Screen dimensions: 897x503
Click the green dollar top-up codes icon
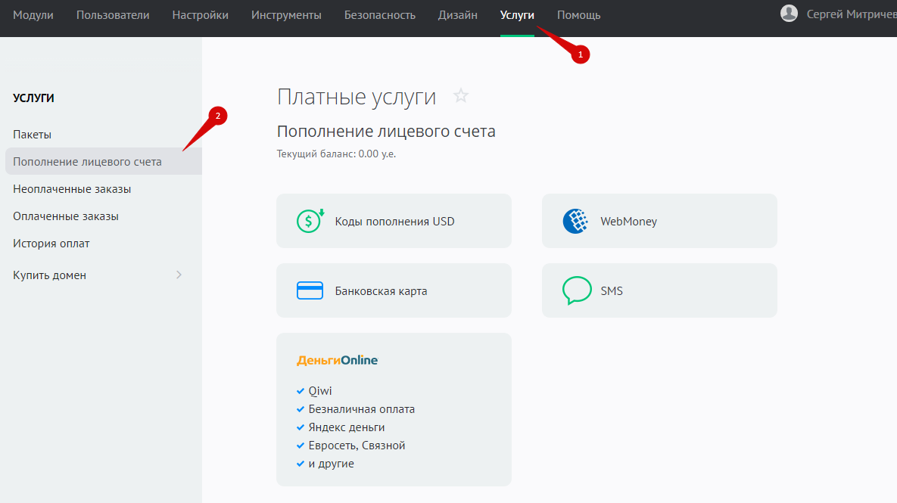(310, 221)
